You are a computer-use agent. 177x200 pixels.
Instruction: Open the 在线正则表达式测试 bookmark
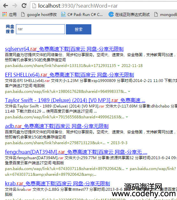coord(129,15)
